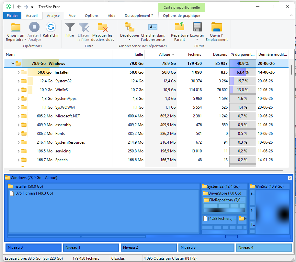Open the Fichier menu

pyautogui.click(x=12, y=16)
